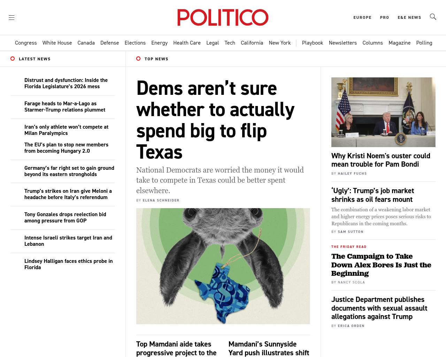Image resolution: width=446 pixels, height=357 pixels.
Task: Open the Texas rabbit illustration image
Action: pyautogui.click(x=223, y=266)
